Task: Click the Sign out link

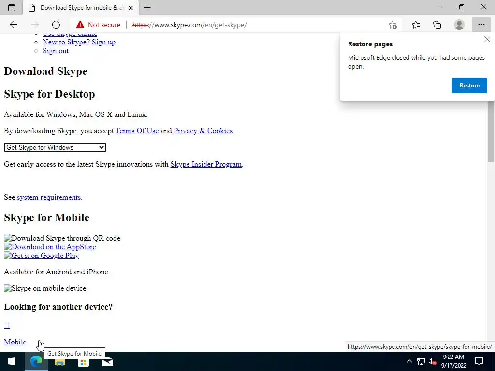Action: 56,51
